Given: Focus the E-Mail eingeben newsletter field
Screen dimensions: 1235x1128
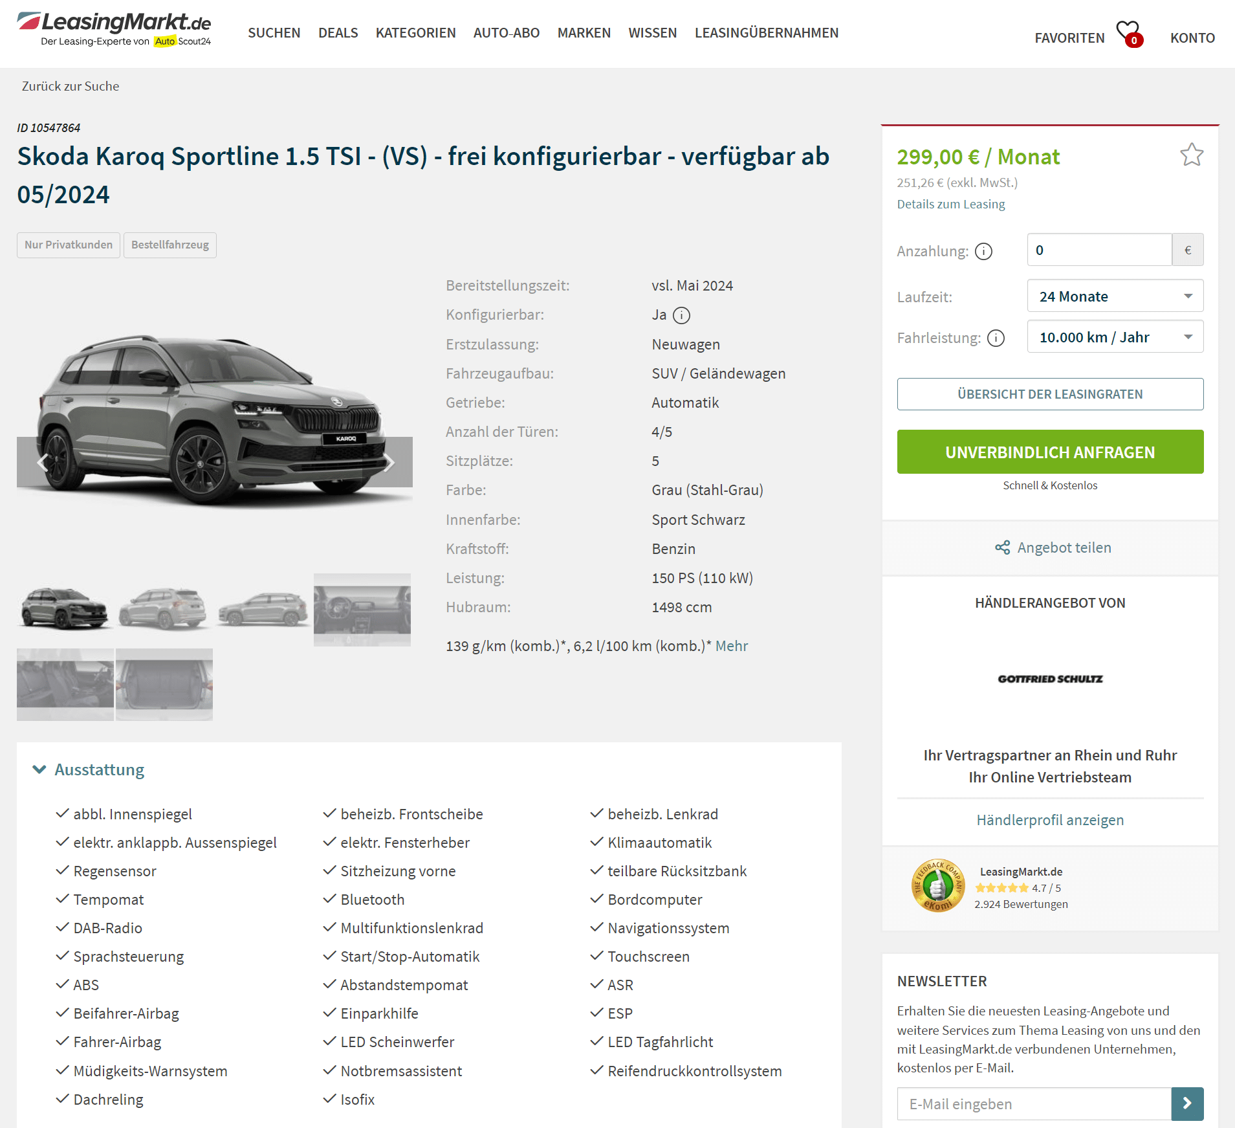Looking at the screenshot, I should click(1034, 1103).
